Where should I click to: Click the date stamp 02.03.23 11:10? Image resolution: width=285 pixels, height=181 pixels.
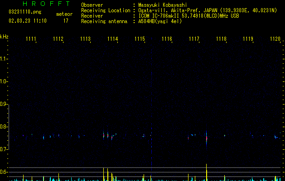coord(28,21)
